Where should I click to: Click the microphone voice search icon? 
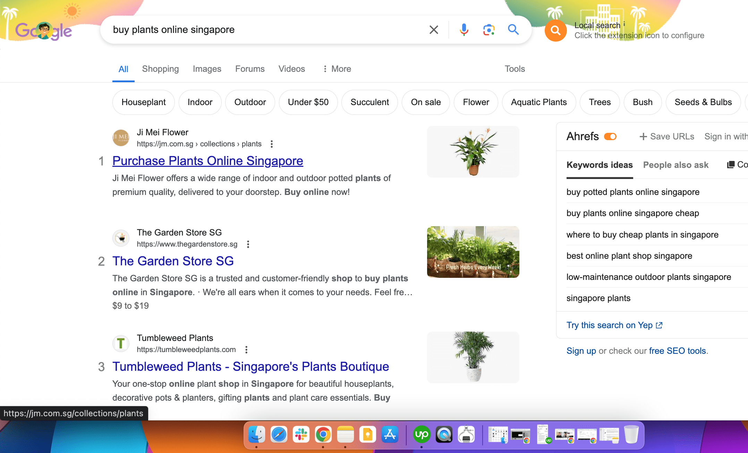coord(464,30)
